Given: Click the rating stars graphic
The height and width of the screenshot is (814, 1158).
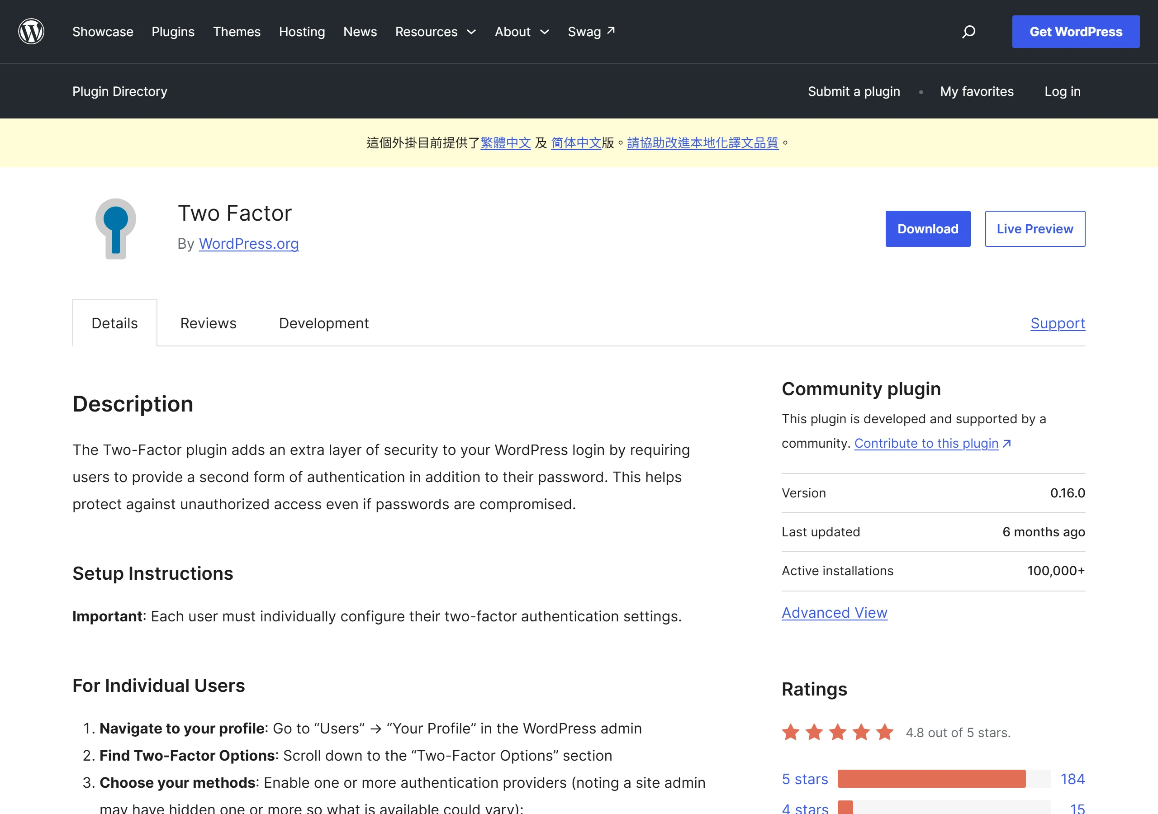Looking at the screenshot, I should pyautogui.click(x=838, y=732).
